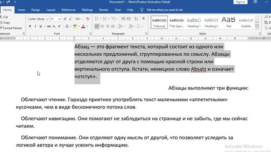Viewport: 271px width, 152px height.
Task: Apply bulleted list
Action: (x=97, y=19)
